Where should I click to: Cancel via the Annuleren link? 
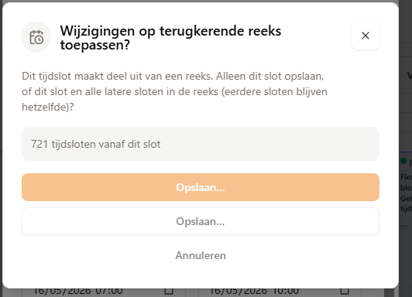(x=201, y=255)
